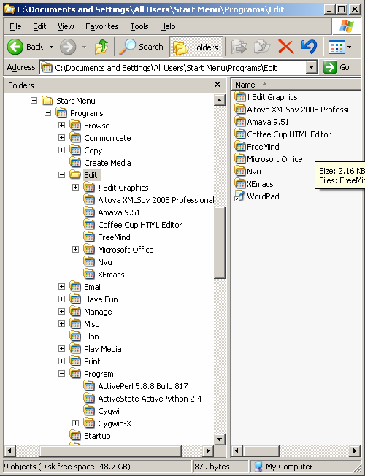Expand the Manage folder node
The width and height of the screenshot is (365, 476).
click(61, 312)
